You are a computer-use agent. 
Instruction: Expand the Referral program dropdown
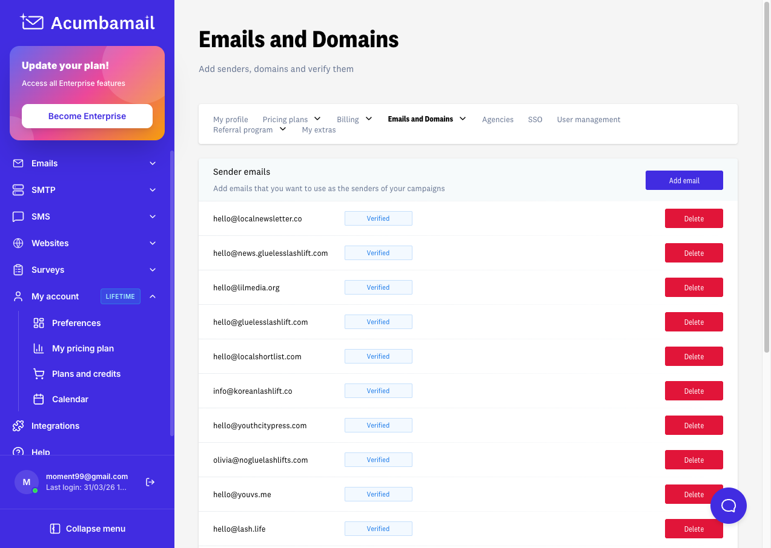coord(282,128)
